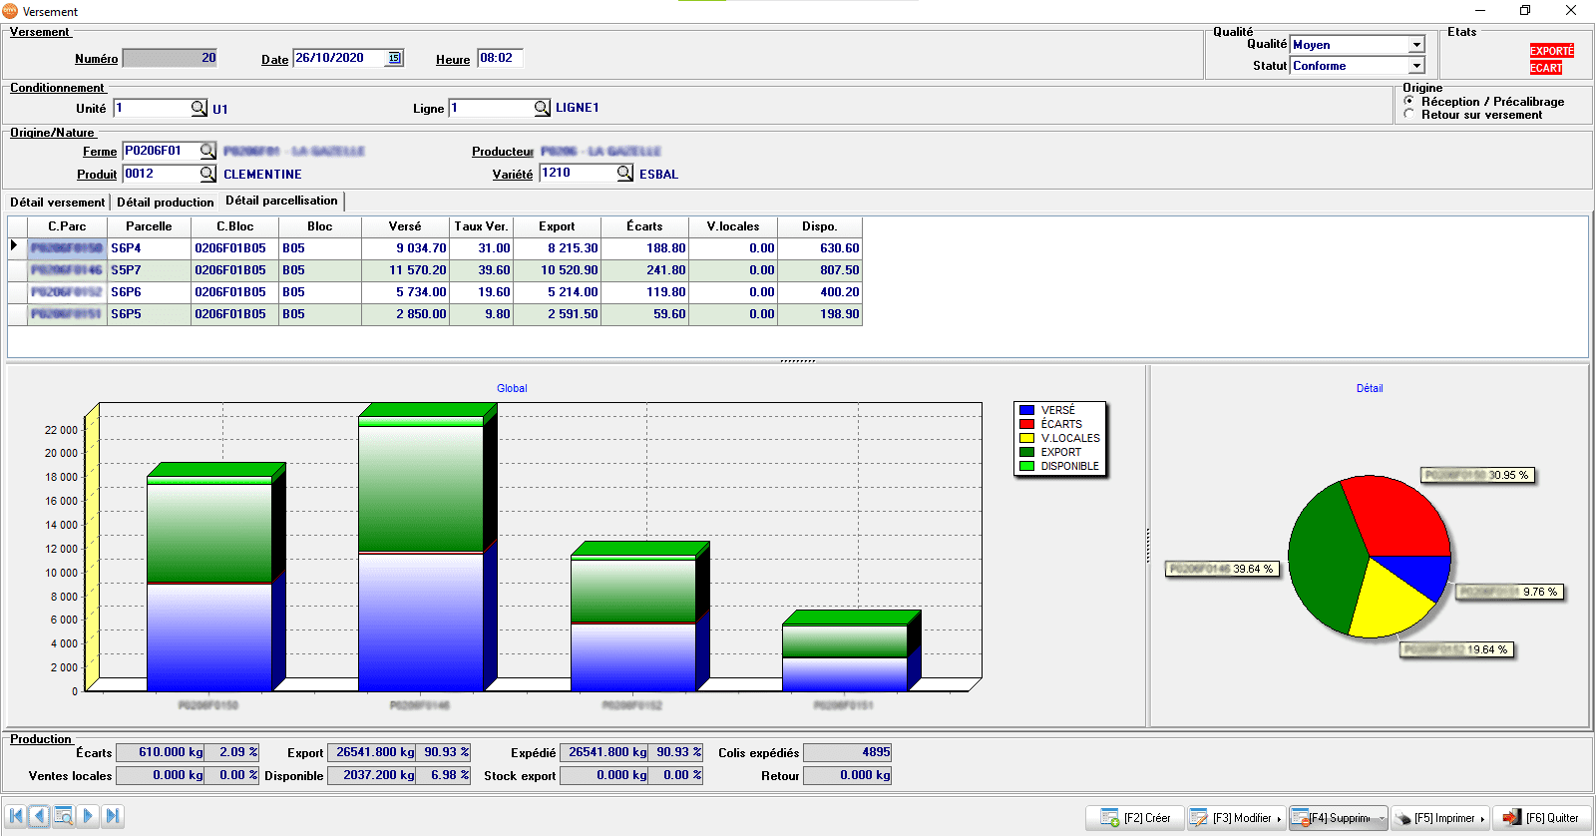
Task: Click the Date field showing 26/10/2020
Action: [x=339, y=58]
